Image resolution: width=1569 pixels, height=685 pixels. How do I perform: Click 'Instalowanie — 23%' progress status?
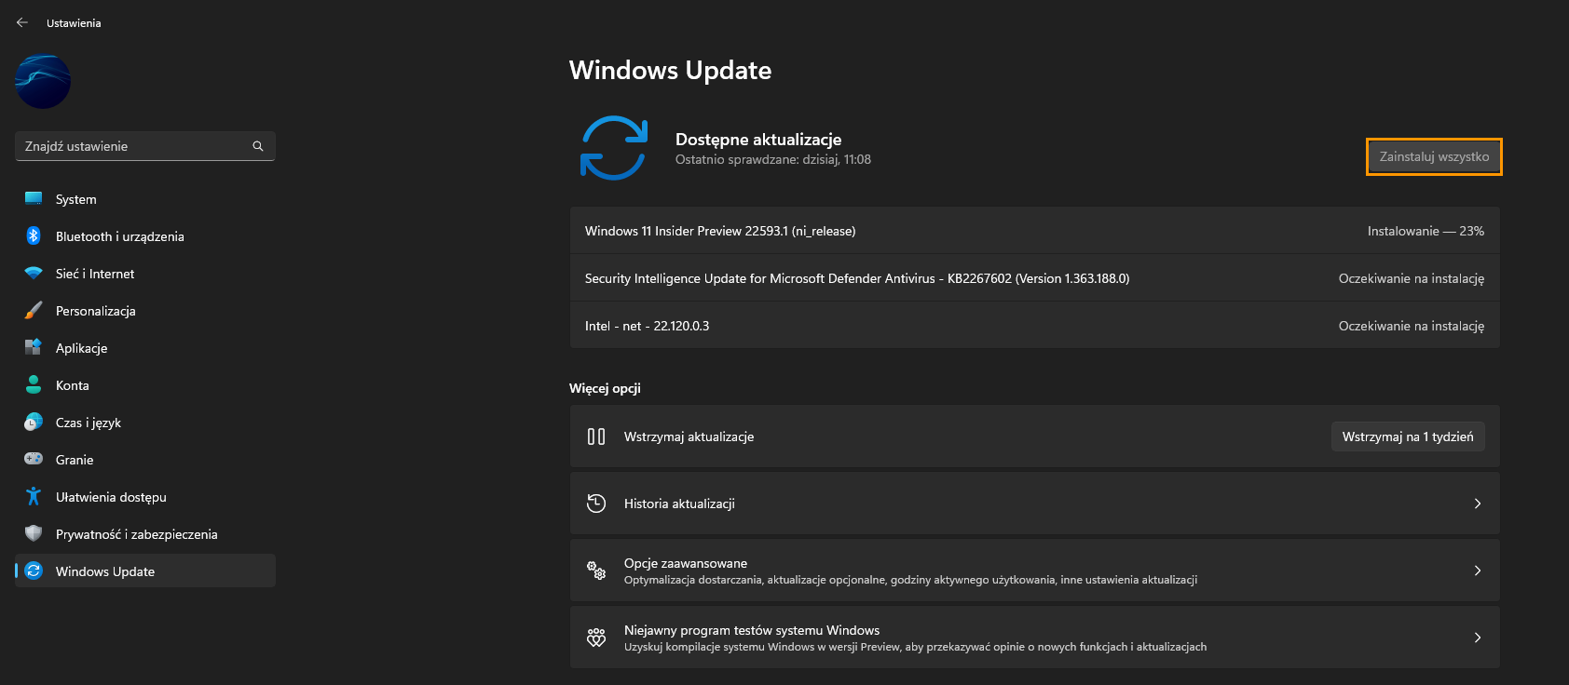[x=1426, y=231]
